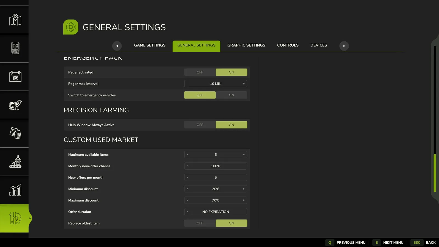Go to previous settings tab arrow

point(117,46)
